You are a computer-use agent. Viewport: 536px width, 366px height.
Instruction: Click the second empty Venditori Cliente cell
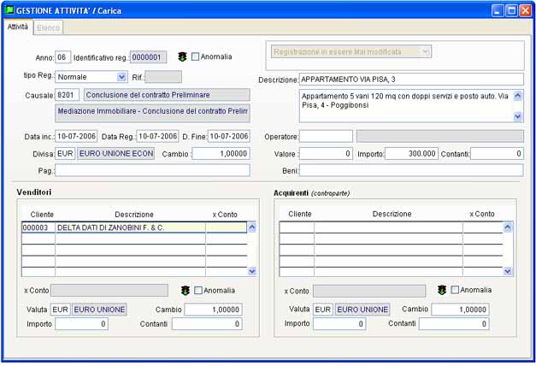point(38,250)
